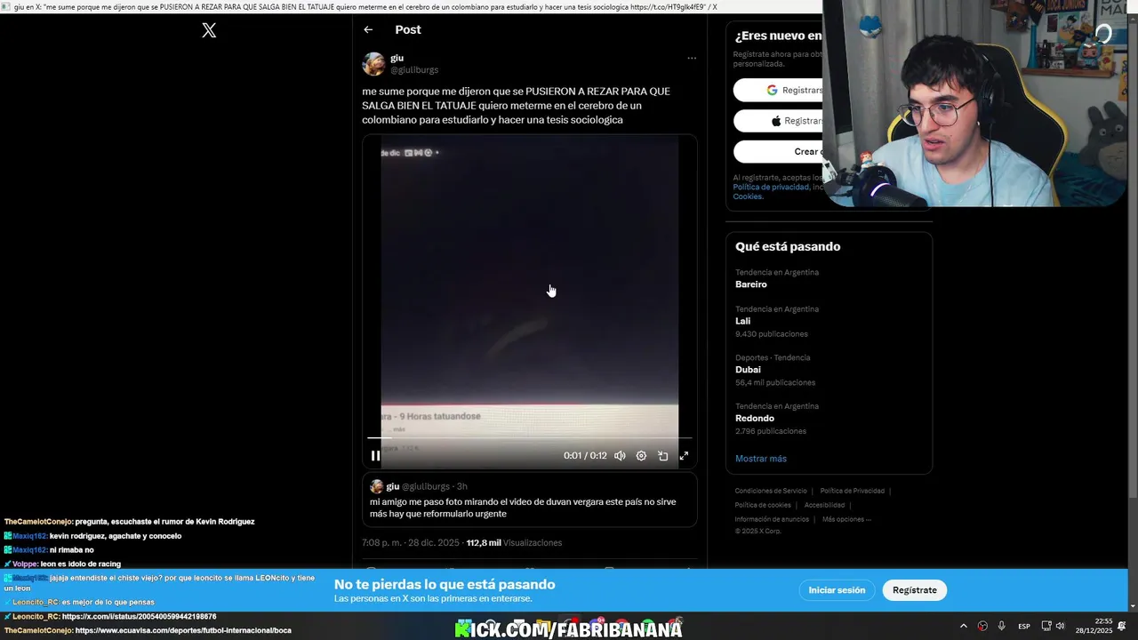This screenshot has height=640, width=1138.
Task: Show hidden system tray icons chevron
Action: click(963, 626)
